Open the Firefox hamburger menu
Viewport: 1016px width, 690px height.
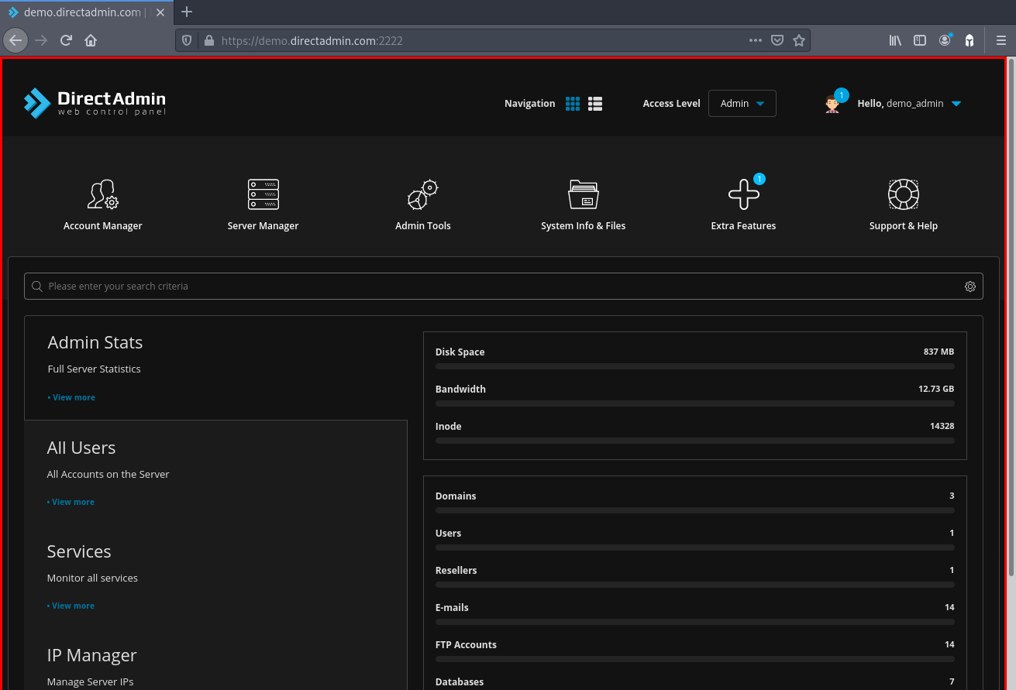coord(1001,40)
